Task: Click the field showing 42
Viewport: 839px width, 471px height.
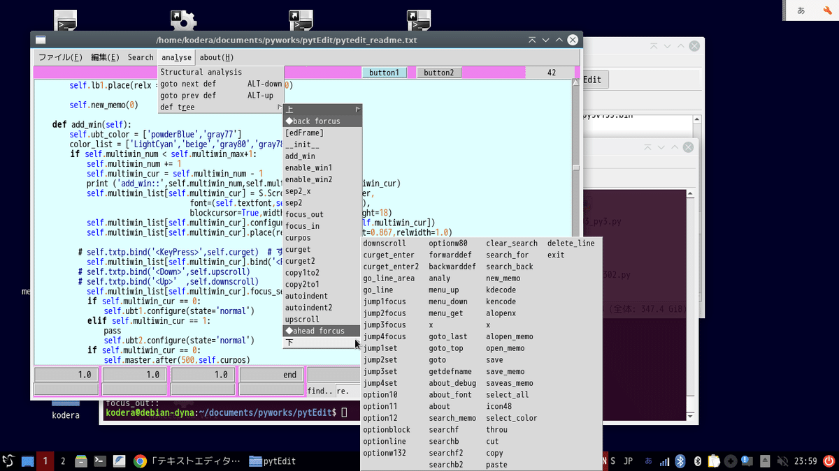Action: (x=552, y=72)
